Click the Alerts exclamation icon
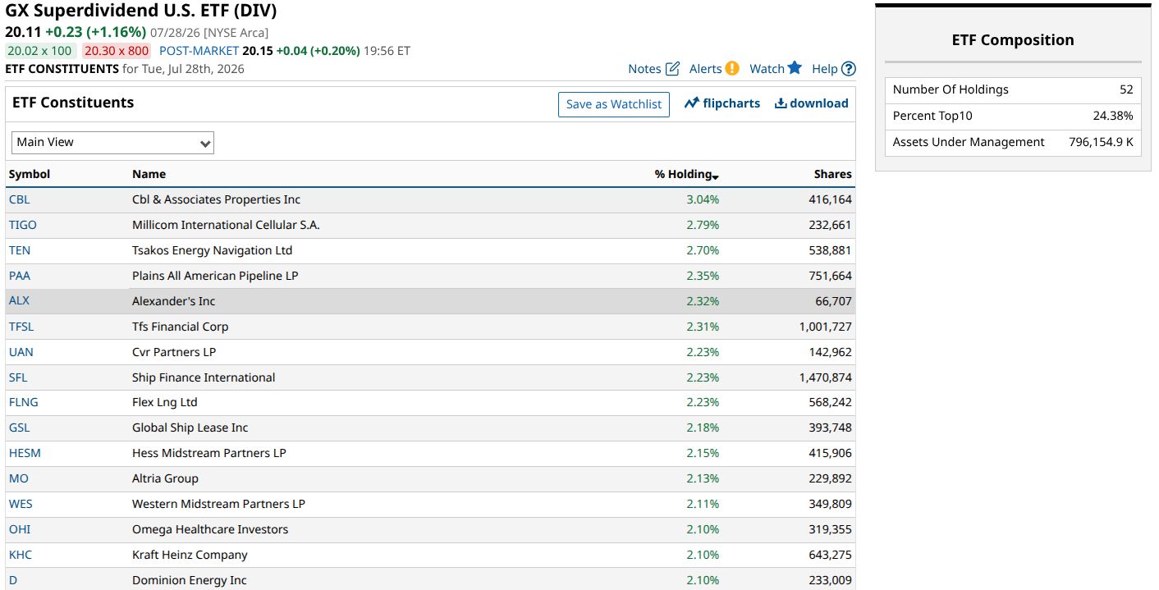 732,69
